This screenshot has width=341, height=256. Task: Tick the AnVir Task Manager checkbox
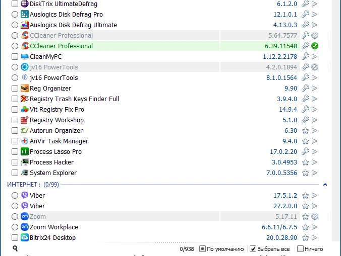pos(15,141)
